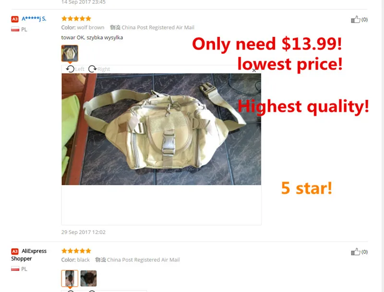
Task: Select the wolf brown bag review thumbnail
Action: coord(70,53)
